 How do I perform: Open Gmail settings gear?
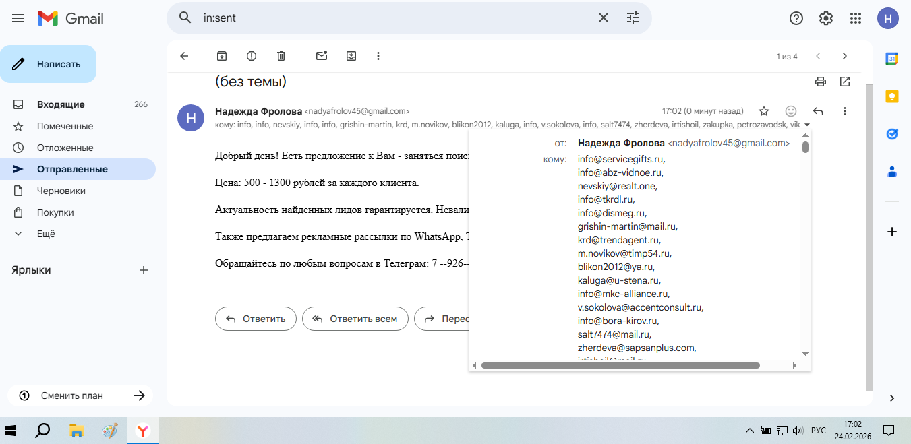coord(826,18)
